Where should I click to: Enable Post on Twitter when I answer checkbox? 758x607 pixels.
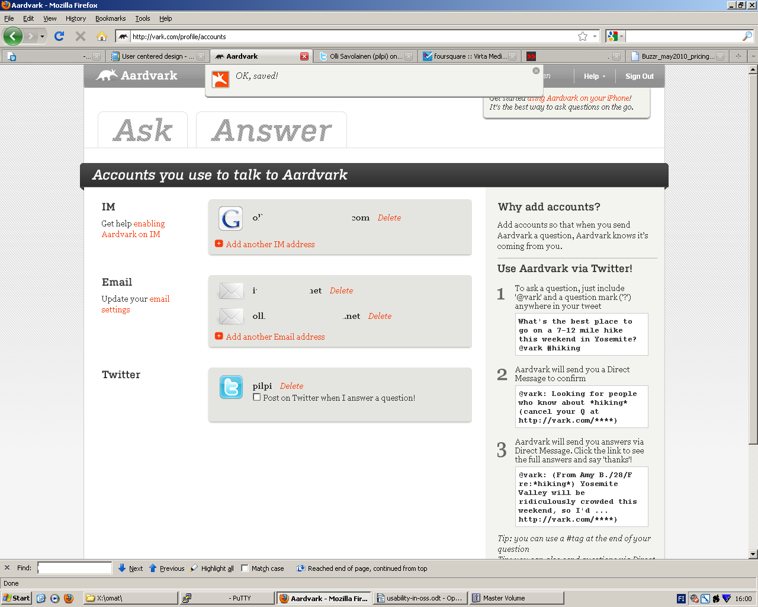(x=257, y=397)
